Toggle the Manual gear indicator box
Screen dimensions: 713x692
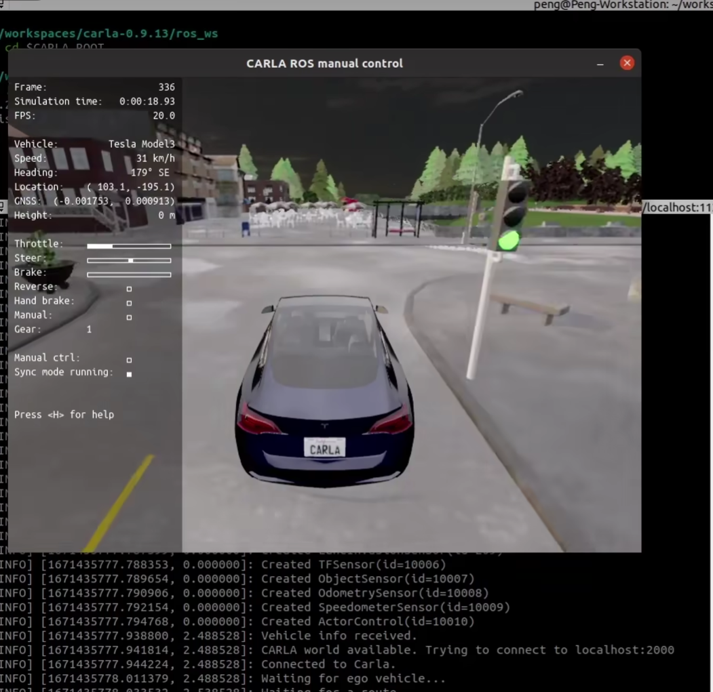(x=129, y=317)
